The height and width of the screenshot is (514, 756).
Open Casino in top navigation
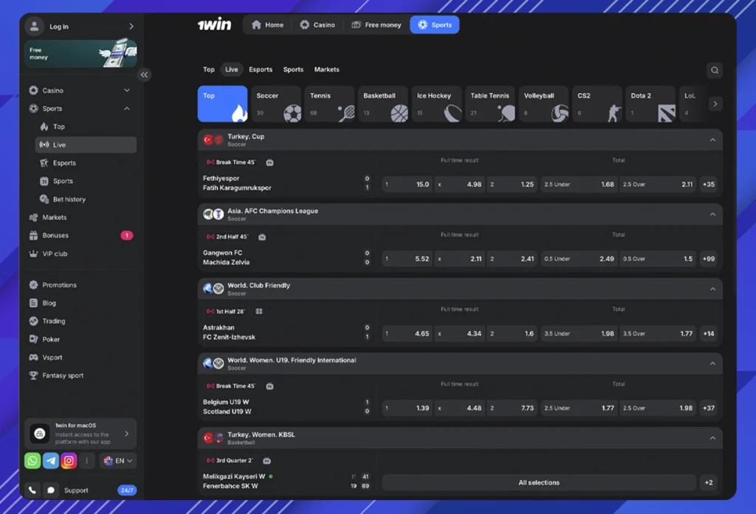317,24
